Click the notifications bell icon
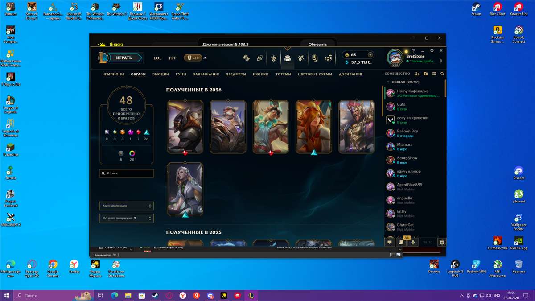 [441, 61]
